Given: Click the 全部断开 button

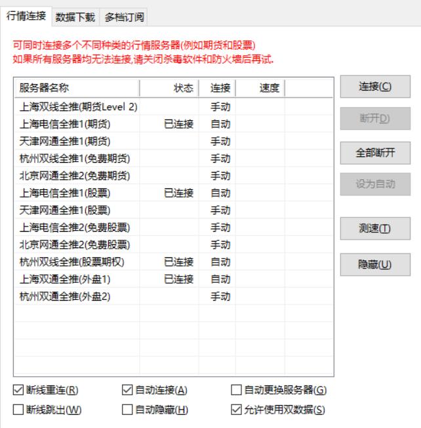Looking at the screenshot, I should click(x=375, y=153).
